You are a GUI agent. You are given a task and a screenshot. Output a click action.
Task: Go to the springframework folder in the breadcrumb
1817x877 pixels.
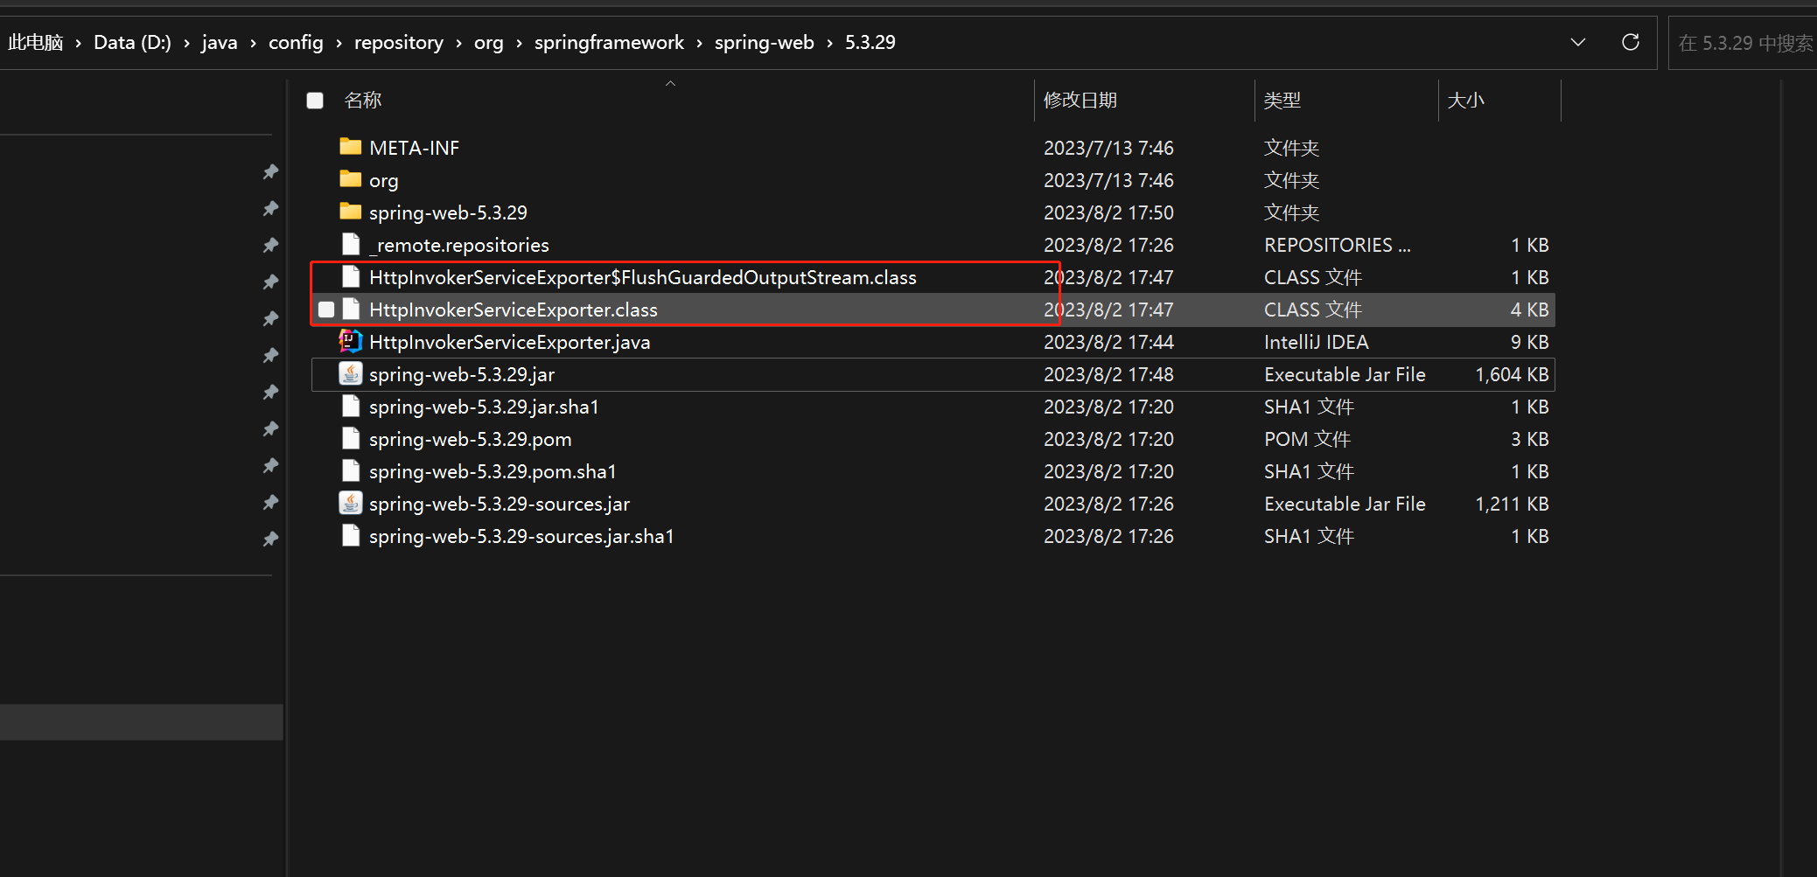(609, 42)
